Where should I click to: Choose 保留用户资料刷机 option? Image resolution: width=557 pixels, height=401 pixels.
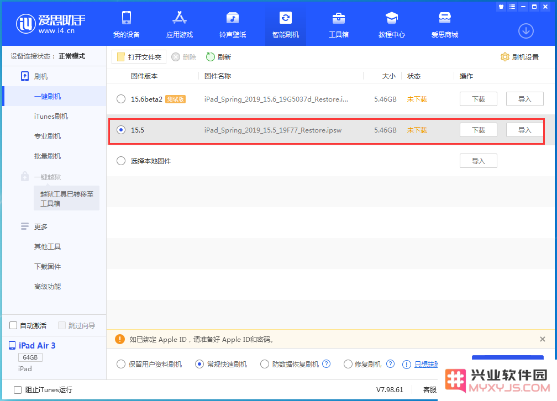[x=121, y=364]
